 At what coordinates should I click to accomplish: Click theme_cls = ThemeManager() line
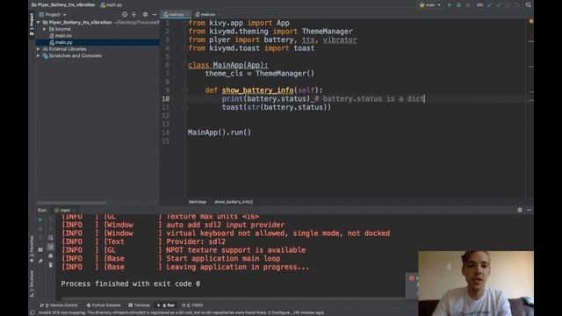(260, 74)
